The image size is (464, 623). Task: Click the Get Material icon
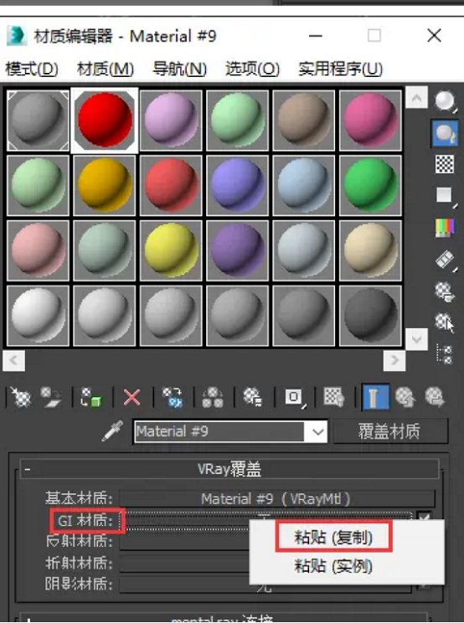[x=20, y=397]
